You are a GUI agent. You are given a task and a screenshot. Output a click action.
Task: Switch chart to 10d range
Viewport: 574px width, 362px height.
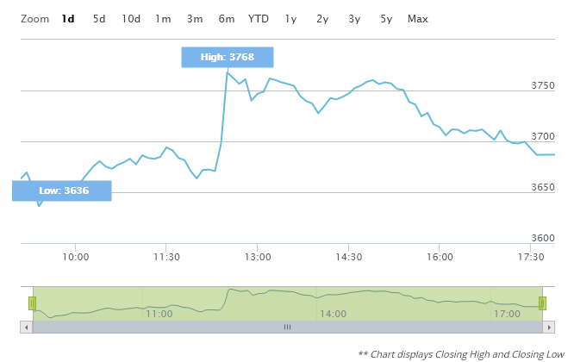(131, 19)
